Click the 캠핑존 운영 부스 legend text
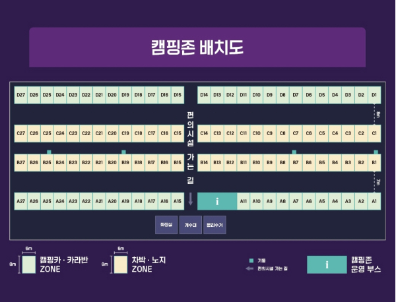Image resolution: width=396 pixels, height=302 pixels. point(366,264)
